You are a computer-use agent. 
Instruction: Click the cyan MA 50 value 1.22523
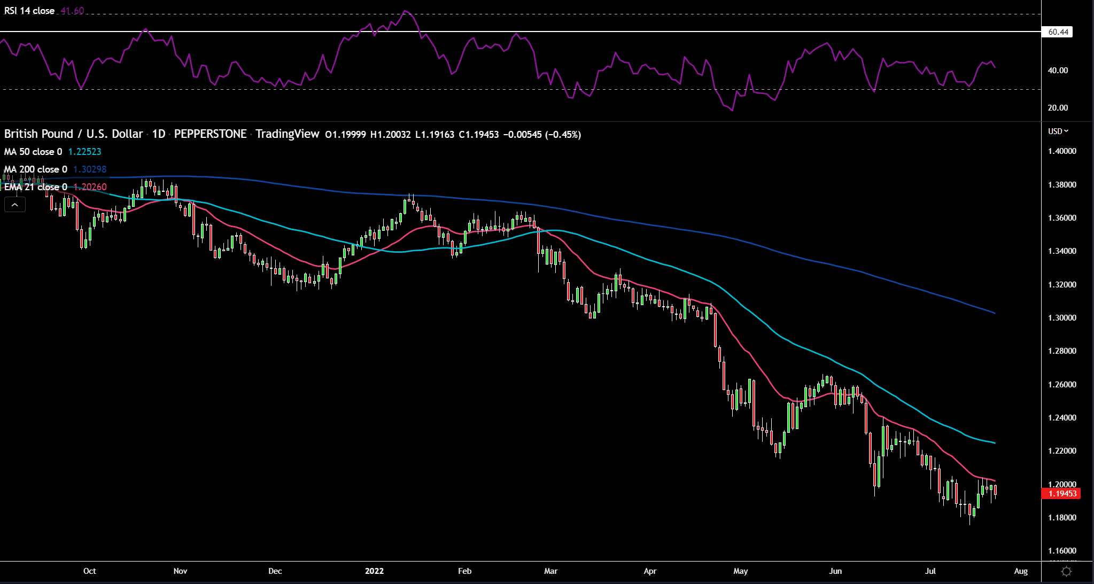point(84,152)
